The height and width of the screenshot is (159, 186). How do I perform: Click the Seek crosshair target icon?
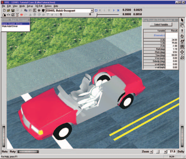click(x=182, y=52)
